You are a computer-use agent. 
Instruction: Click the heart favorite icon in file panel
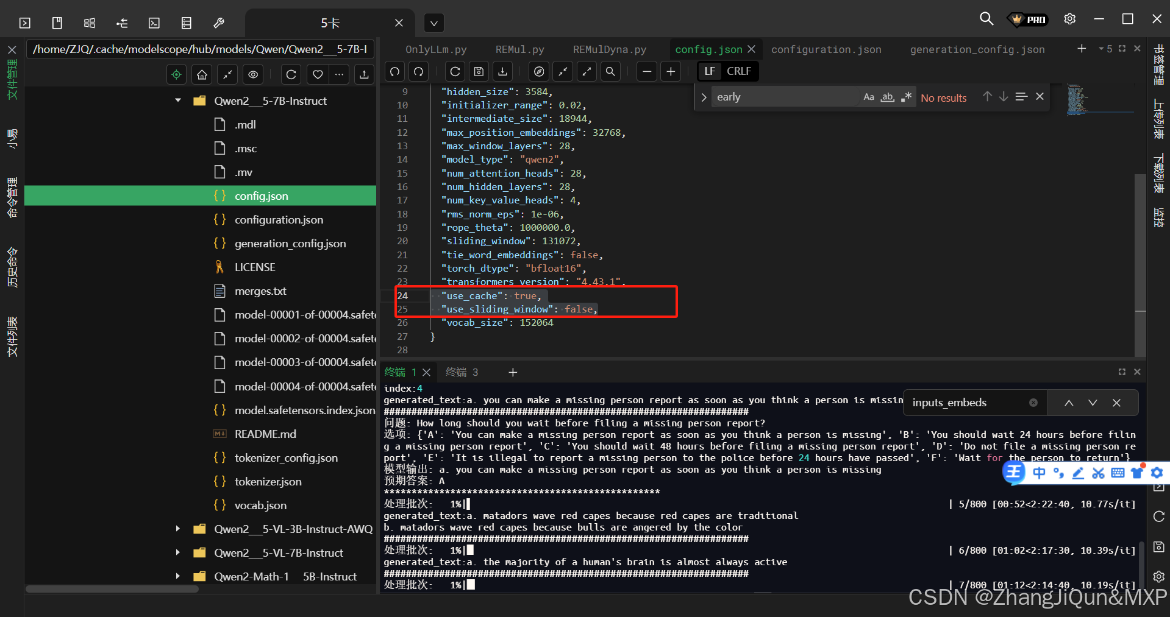pyautogui.click(x=318, y=74)
